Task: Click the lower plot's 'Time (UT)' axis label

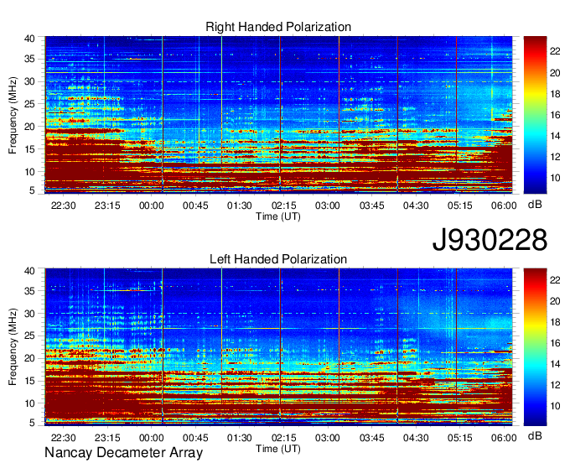Action: [x=278, y=449]
